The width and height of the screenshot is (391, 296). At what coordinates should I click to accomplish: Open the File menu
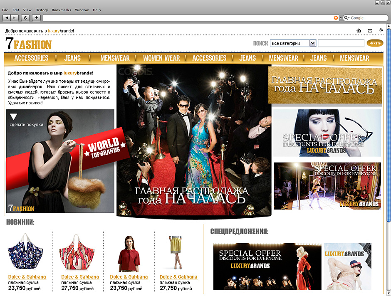pos(5,10)
